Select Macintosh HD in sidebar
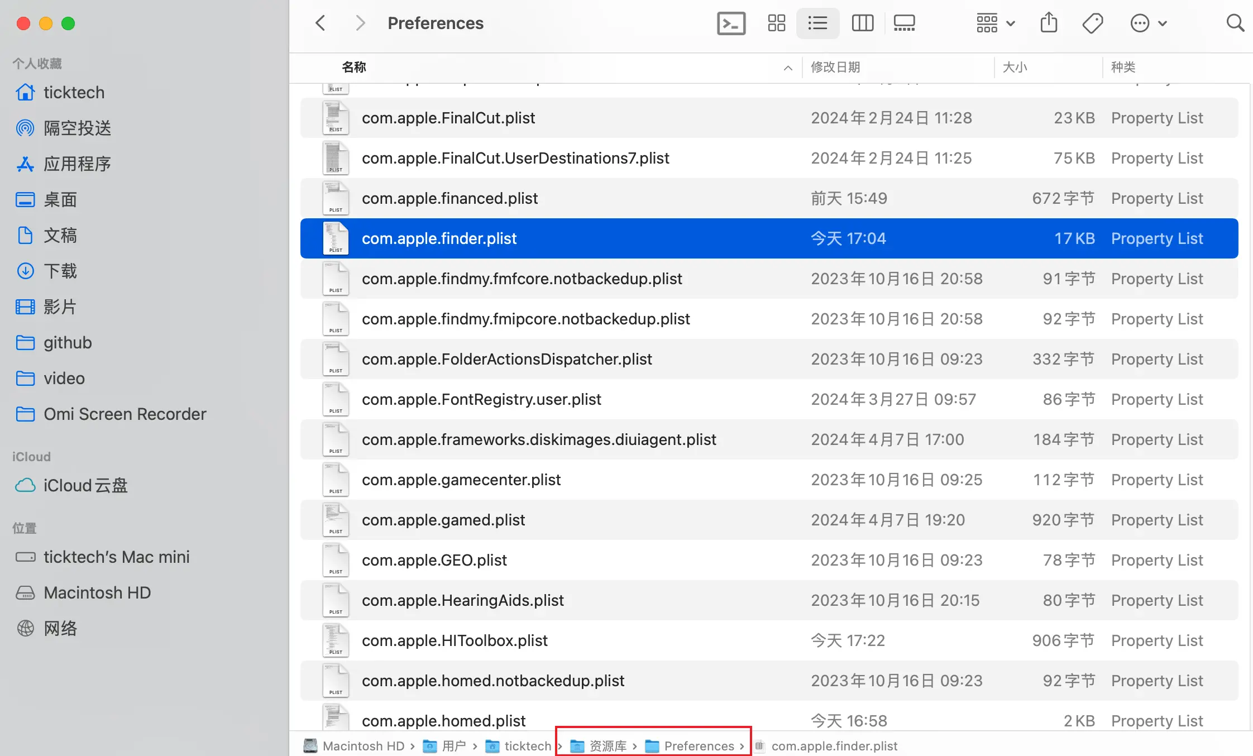 pyautogui.click(x=83, y=592)
